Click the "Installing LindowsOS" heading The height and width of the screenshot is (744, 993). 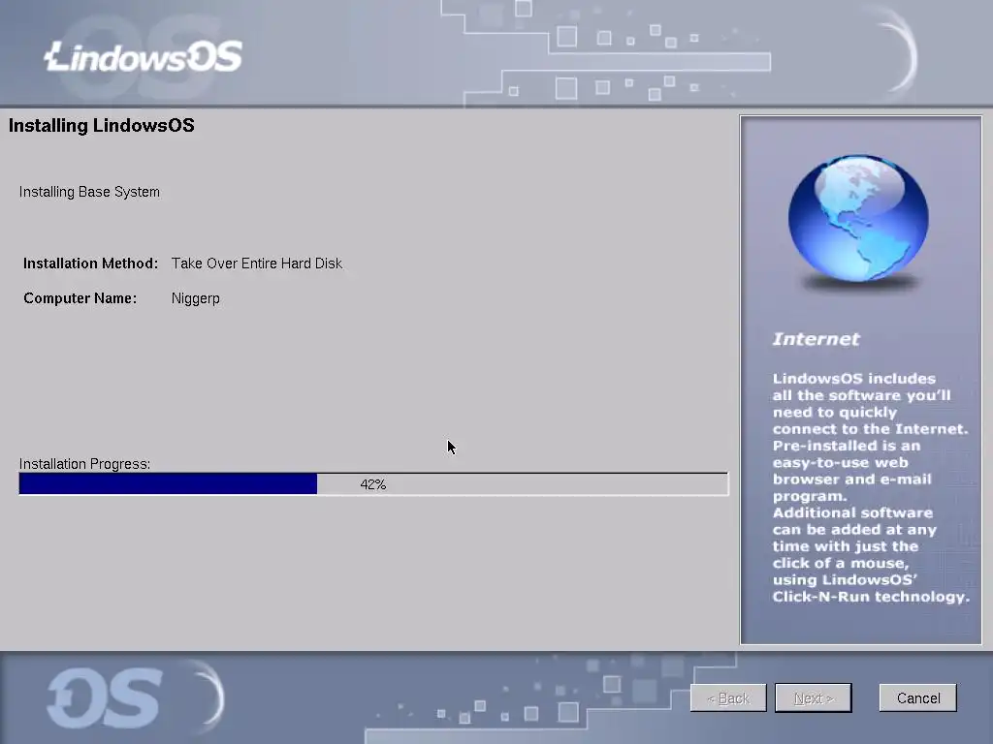point(101,125)
